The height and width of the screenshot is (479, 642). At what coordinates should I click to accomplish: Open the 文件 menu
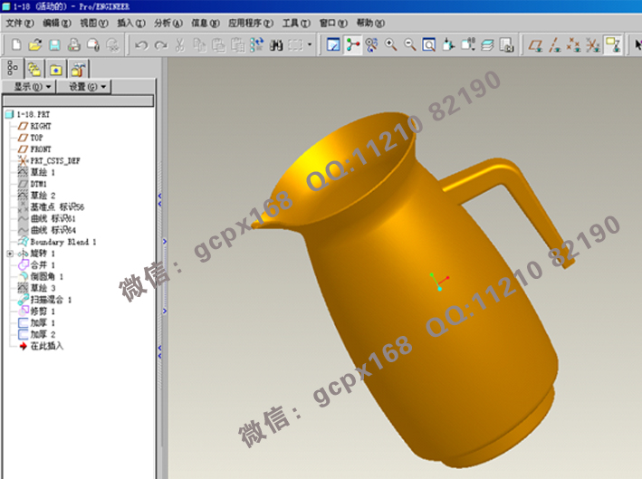(x=19, y=23)
